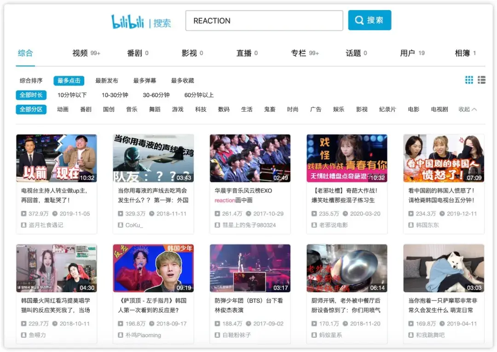Viewport: 497px width, 352px height.
Task: Click the bilibili logo
Action: pos(127,22)
